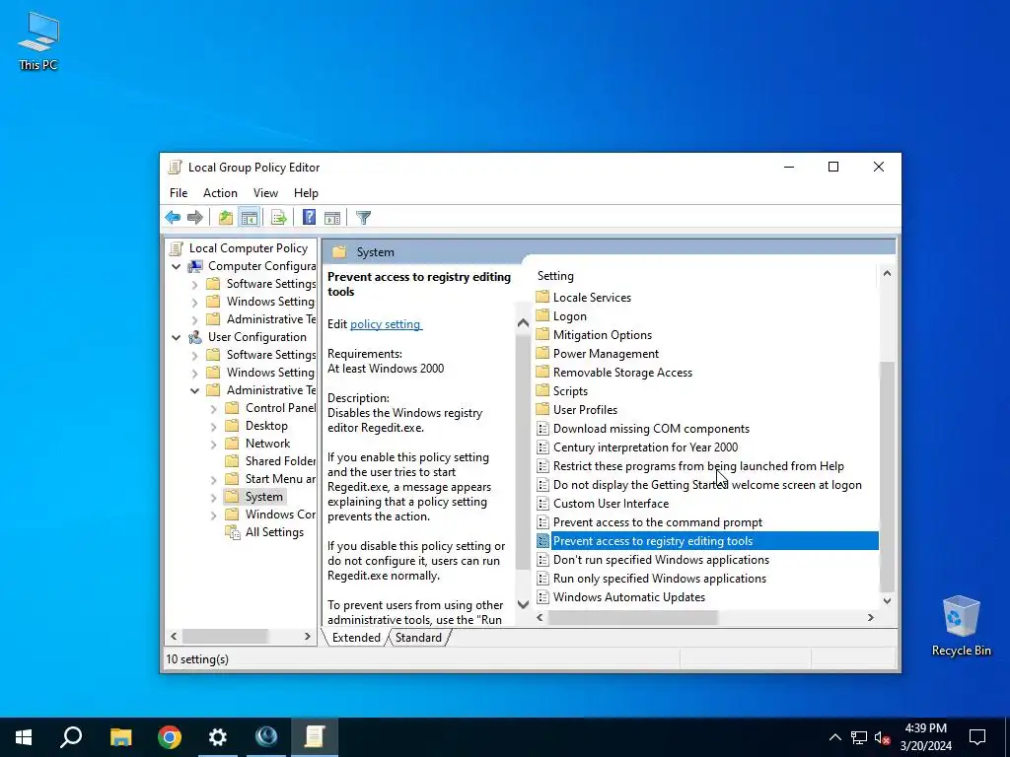1010x757 pixels.
Task: Launch Google Chrome from the taskbar
Action: click(170, 737)
